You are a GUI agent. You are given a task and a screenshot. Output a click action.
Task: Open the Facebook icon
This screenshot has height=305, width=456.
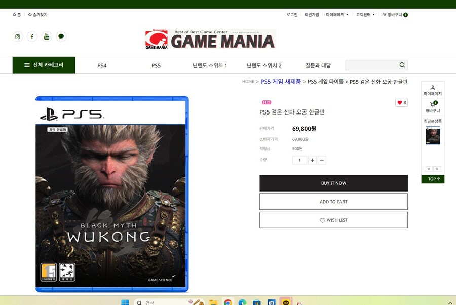(x=32, y=36)
